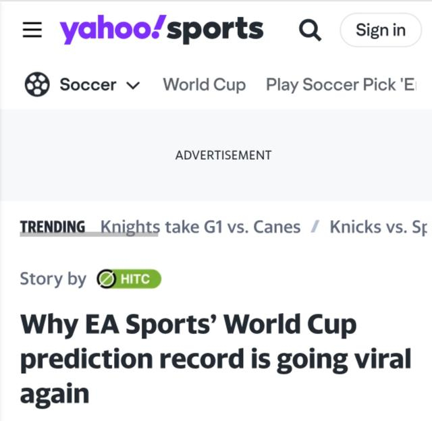The width and height of the screenshot is (432, 421).
Task: Click the TRENDING label
Action: coord(53,227)
